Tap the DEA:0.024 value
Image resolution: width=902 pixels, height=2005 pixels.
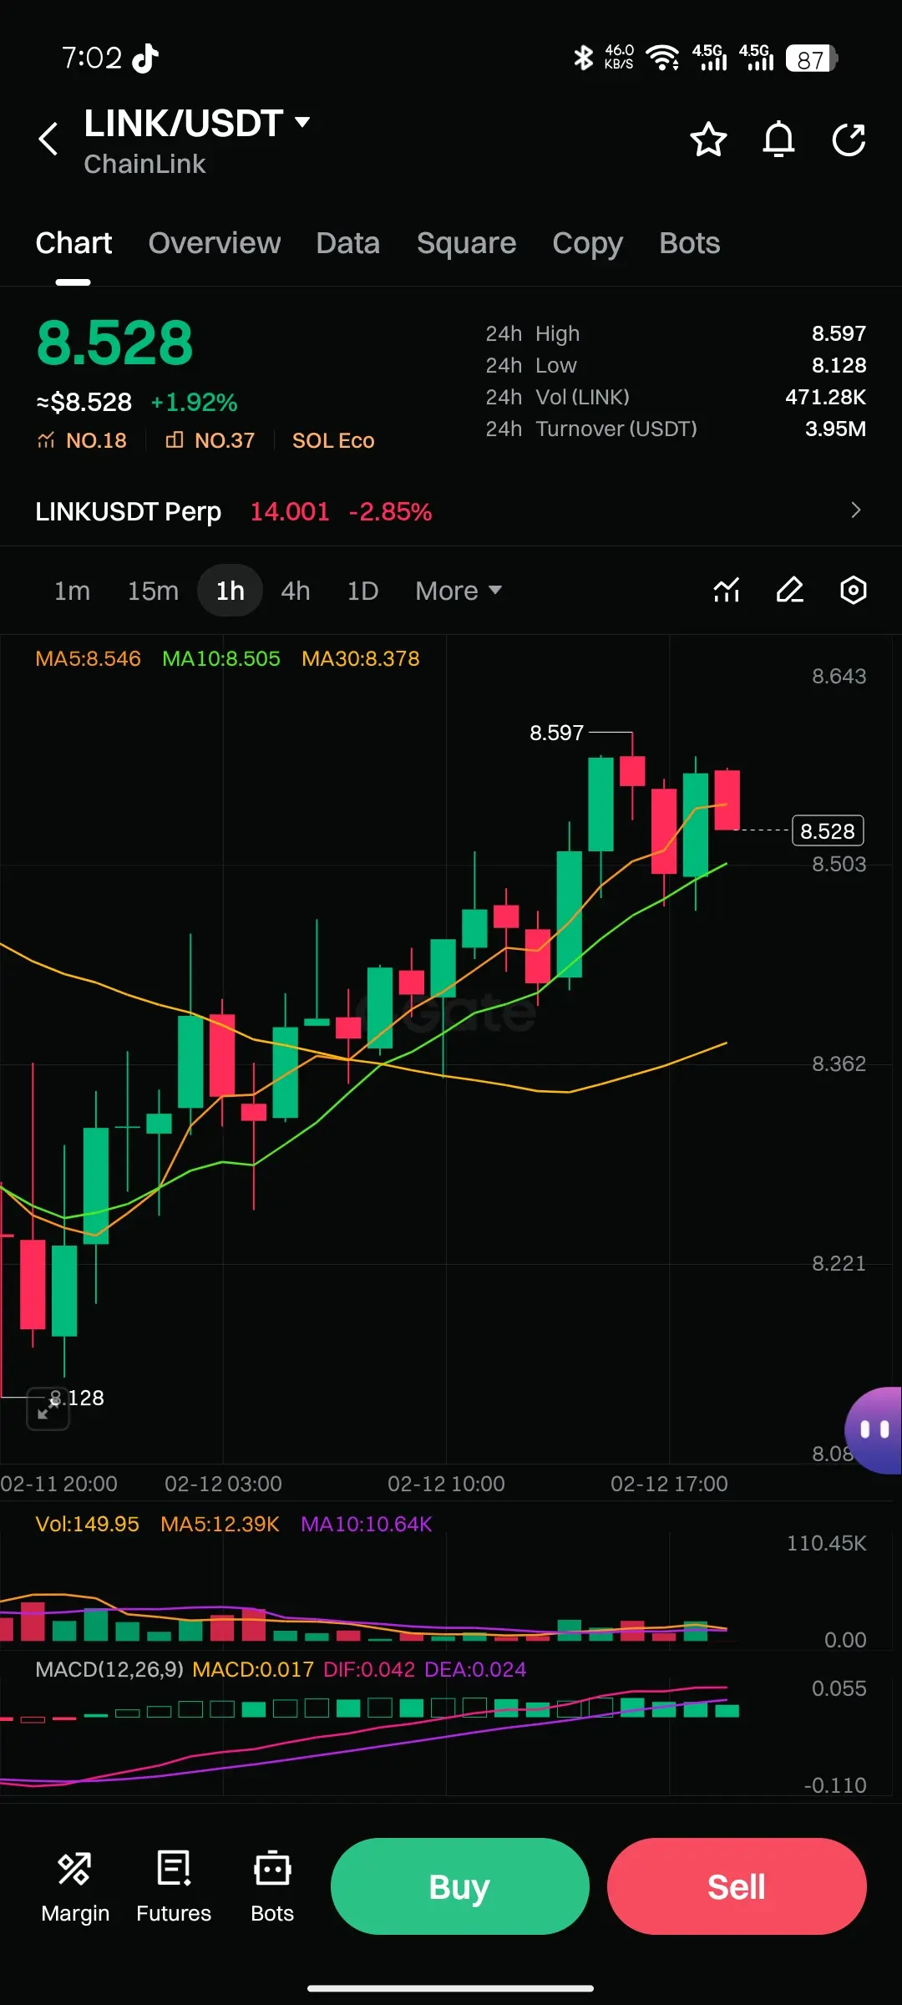pos(475,1669)
